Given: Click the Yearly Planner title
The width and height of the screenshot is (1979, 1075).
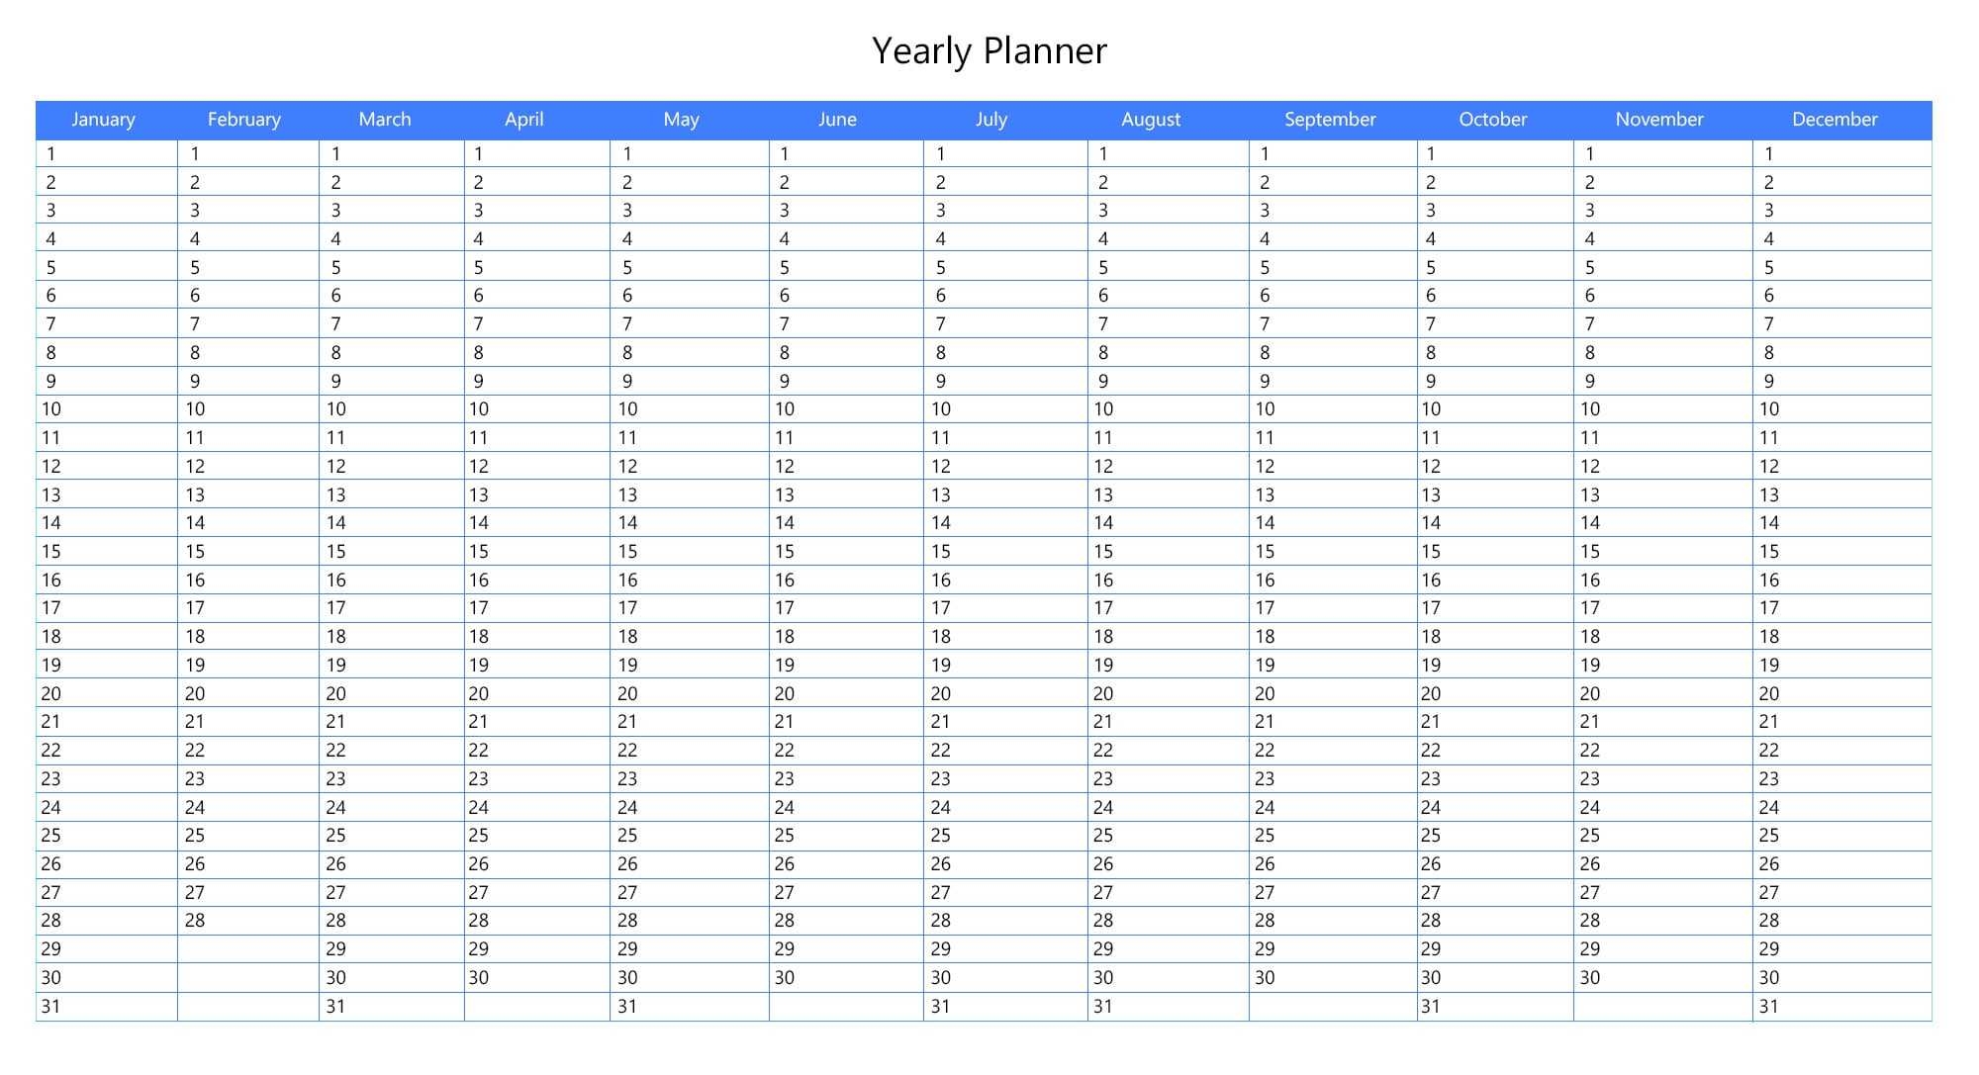Looking at the screenshot, I should [x=989, y=51].
